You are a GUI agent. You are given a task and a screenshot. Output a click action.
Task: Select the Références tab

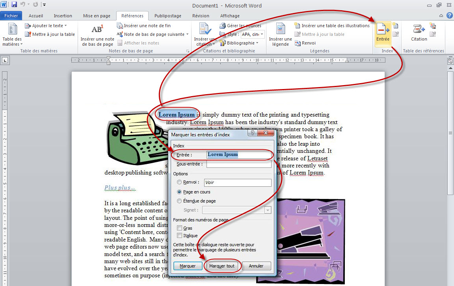pos(132,16)
